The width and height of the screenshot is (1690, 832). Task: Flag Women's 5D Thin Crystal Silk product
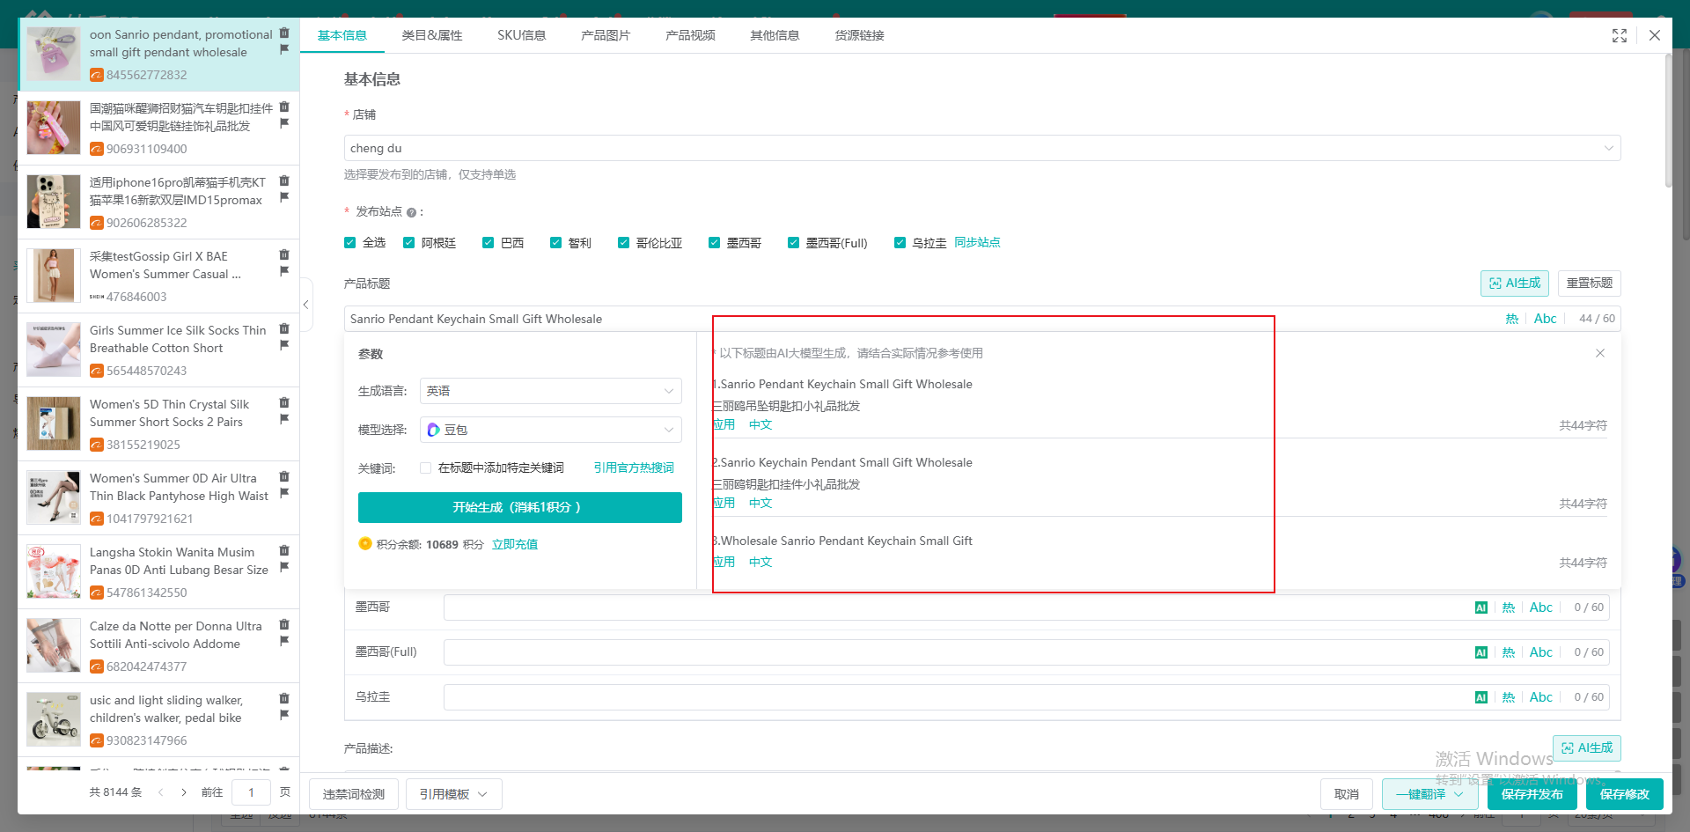coord(284,419)
